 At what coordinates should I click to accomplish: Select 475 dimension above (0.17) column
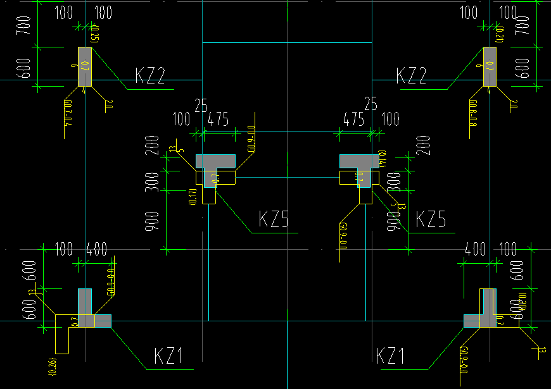pos(218,119)
